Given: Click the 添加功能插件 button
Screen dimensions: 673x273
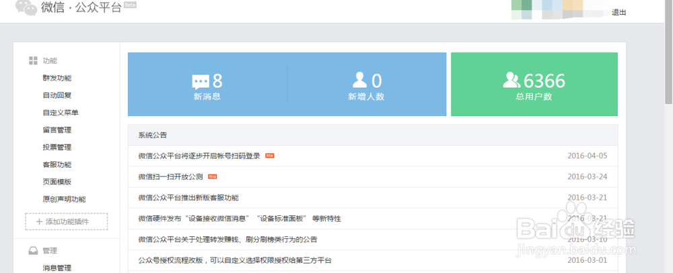Looking at the screenshot, I should 67,221.
